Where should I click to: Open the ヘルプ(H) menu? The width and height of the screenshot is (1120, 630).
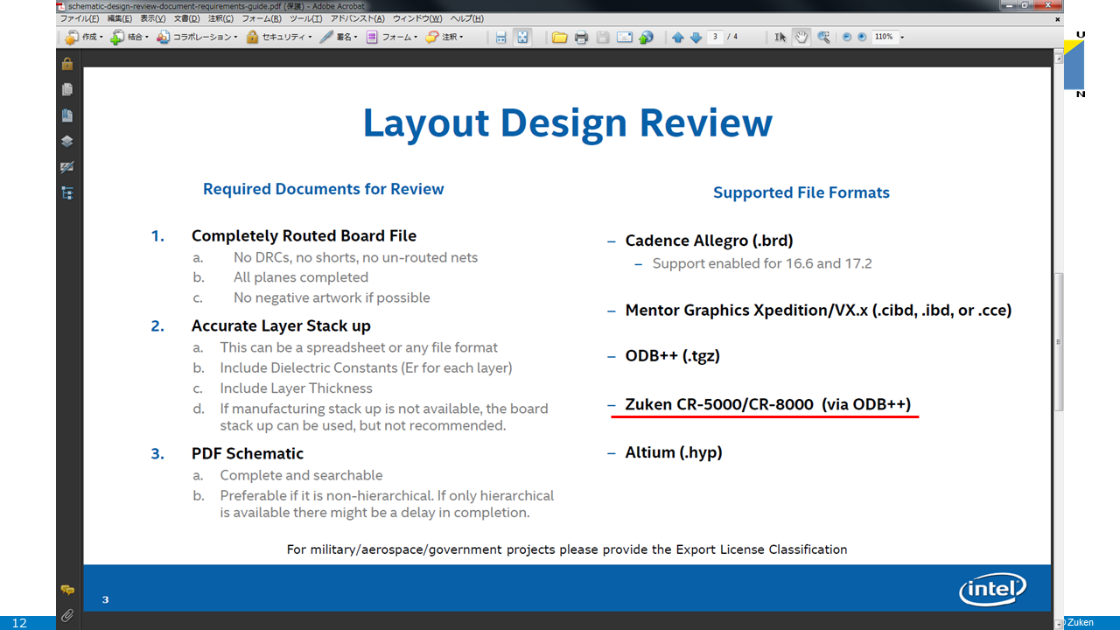point(467,18)
